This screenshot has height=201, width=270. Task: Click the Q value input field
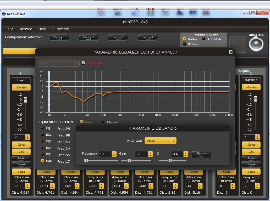[178, 154]
